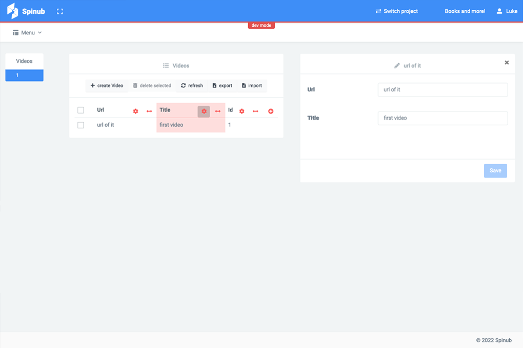Click the Title column settings gear
Image resolution: width=523 pixels, height=348 pixels.
pos(204,111)
